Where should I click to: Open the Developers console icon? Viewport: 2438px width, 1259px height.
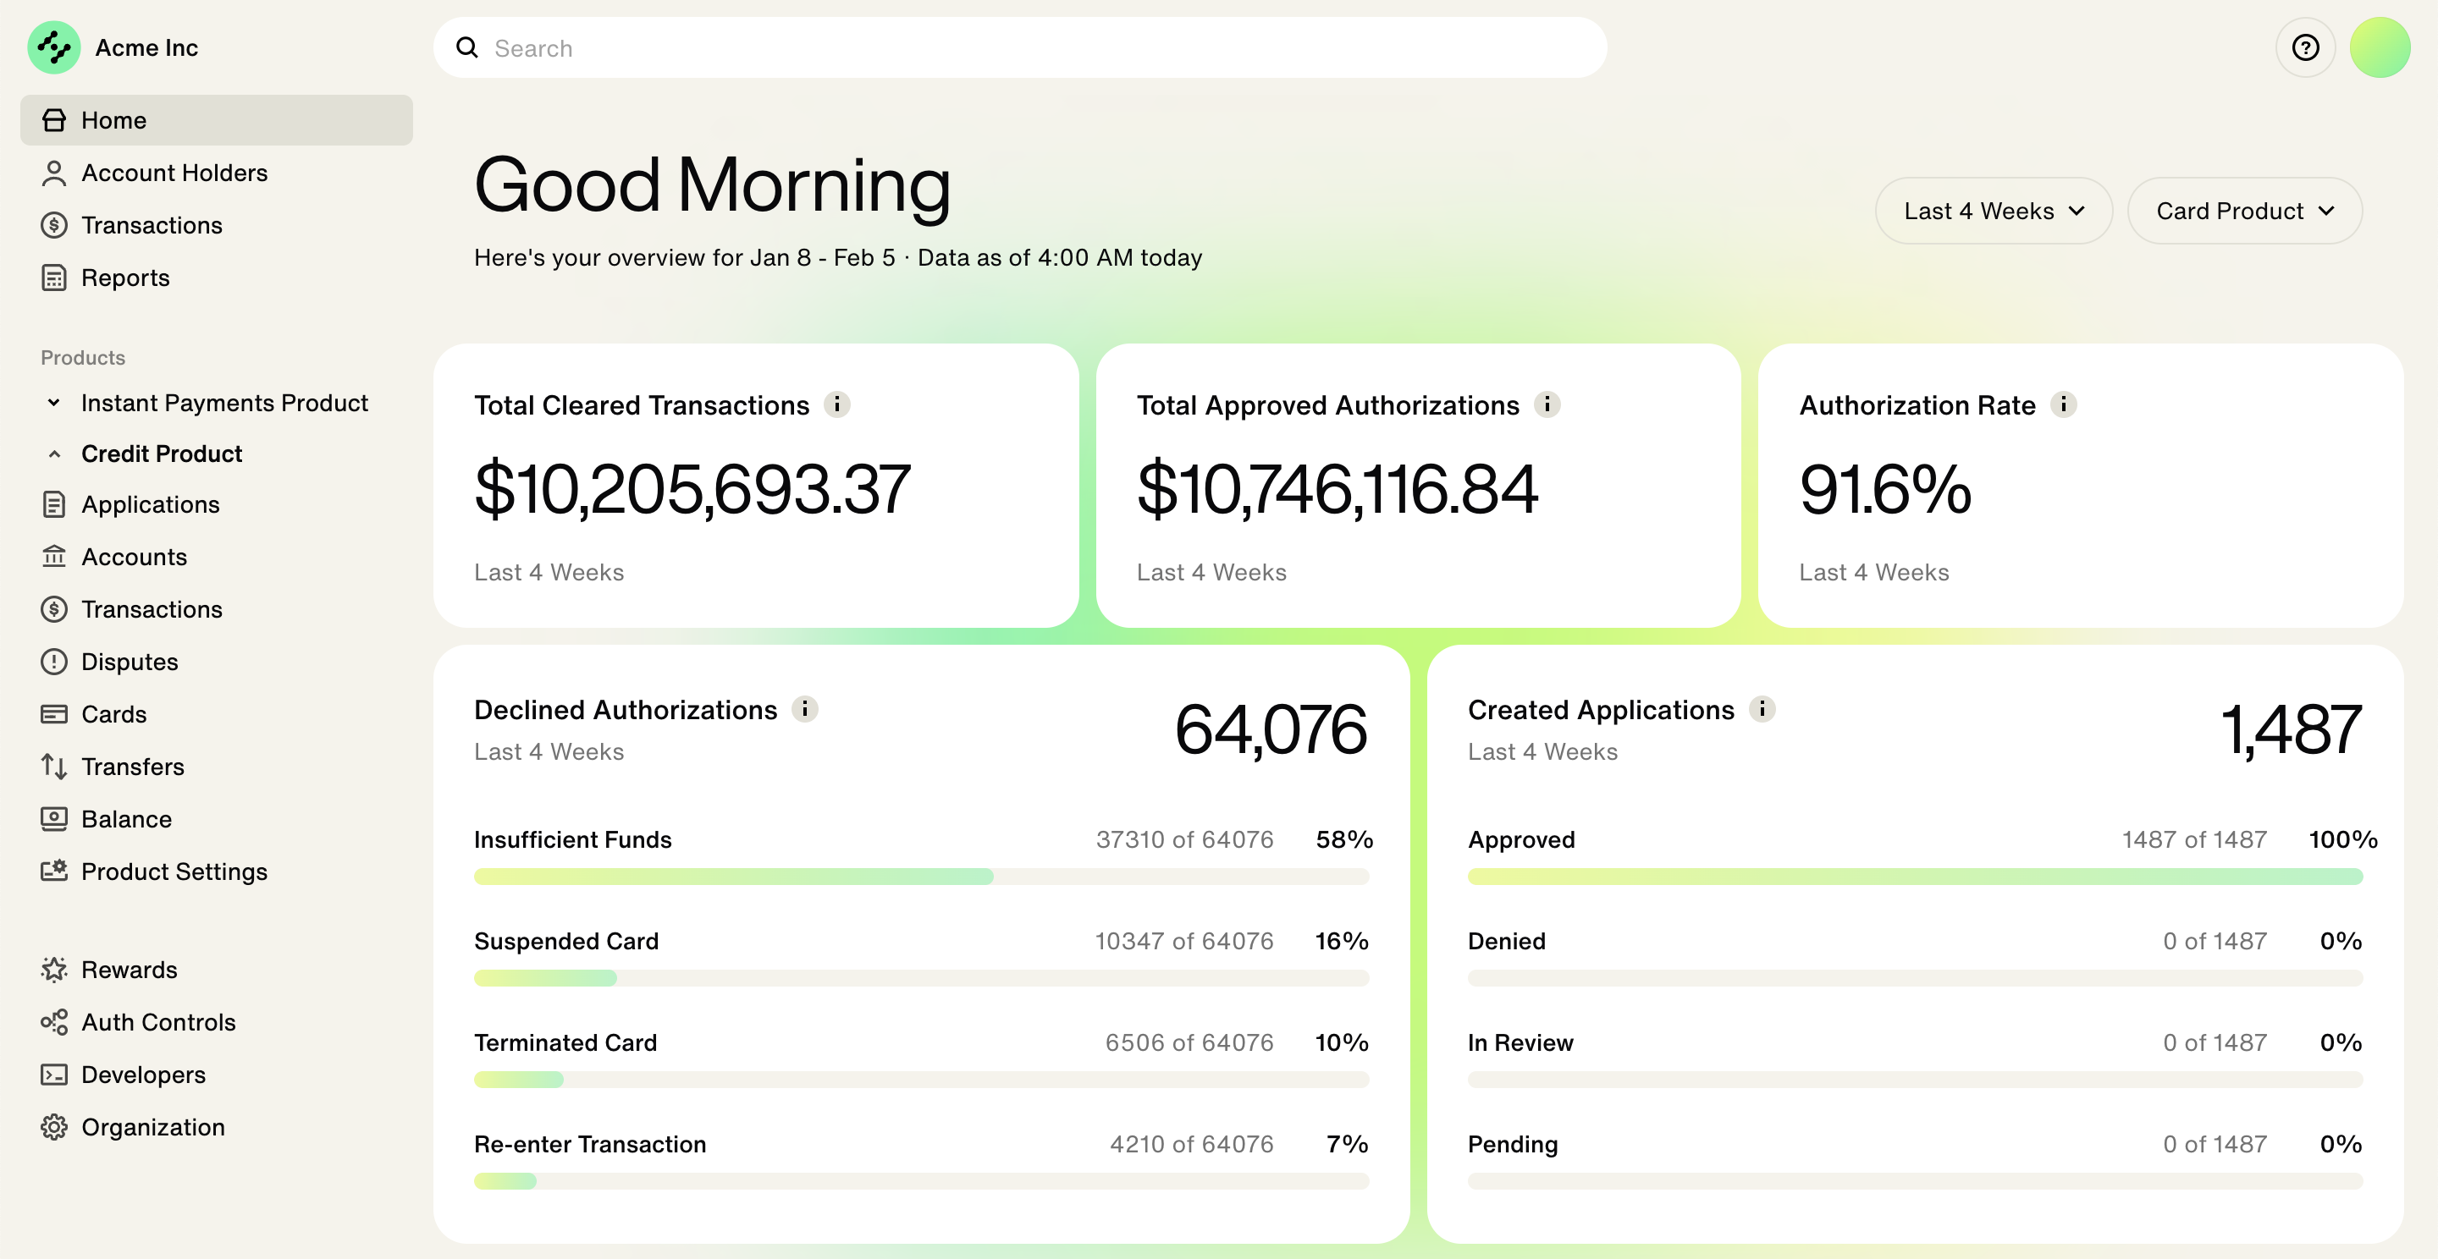[x=54, y=1075]
